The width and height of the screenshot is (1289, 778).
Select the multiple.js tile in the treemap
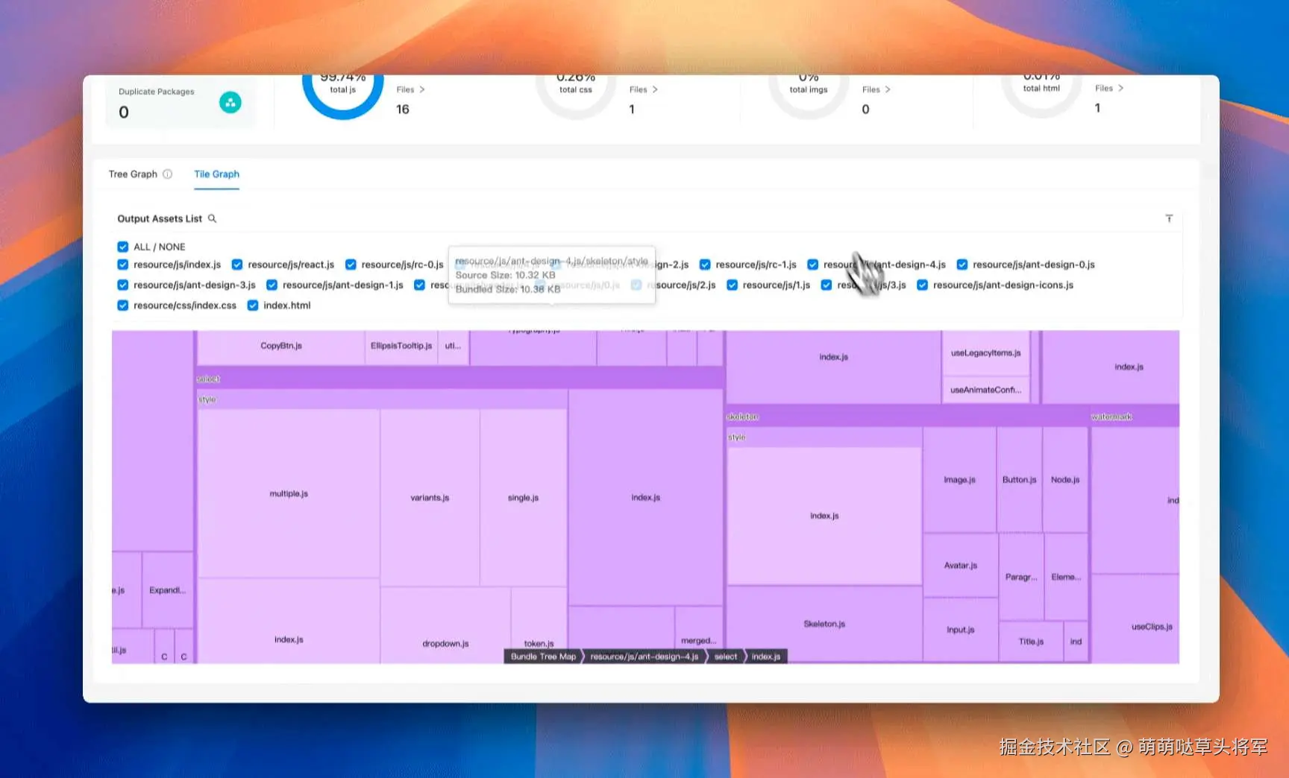(288, 493)
